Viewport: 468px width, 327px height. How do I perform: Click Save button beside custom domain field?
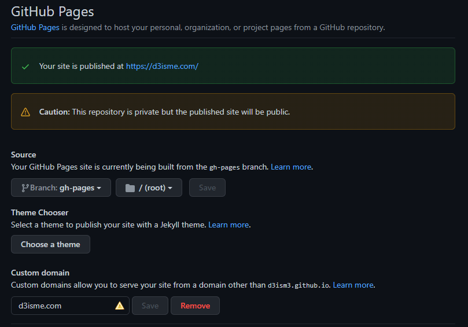(150, 306)
